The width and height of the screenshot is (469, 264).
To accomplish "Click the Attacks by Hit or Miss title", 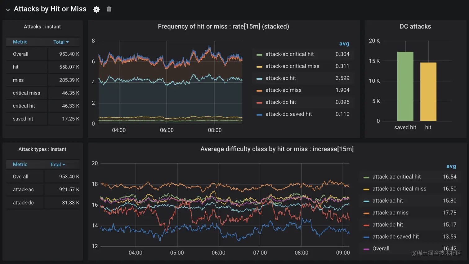I will pyautogui.click(x=50, y=9).
